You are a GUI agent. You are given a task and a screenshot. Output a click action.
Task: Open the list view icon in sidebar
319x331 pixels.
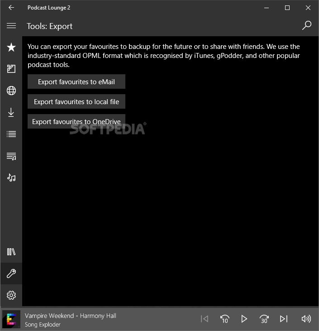pos(11,134)
